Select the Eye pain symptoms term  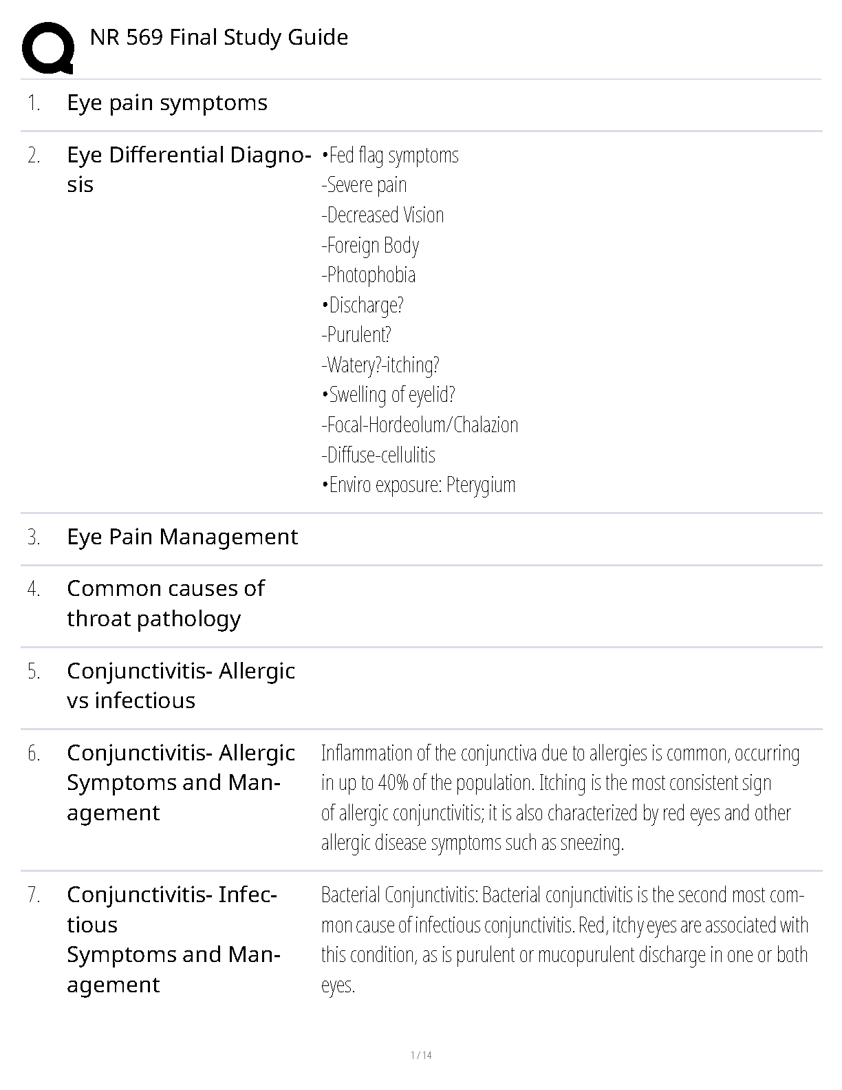click(167, 103)
